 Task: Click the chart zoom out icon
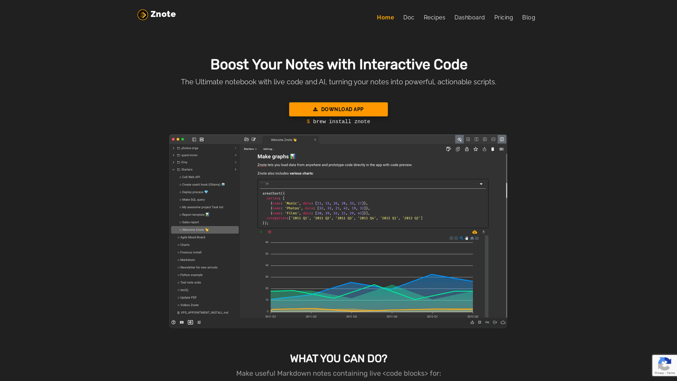point(456,238)
